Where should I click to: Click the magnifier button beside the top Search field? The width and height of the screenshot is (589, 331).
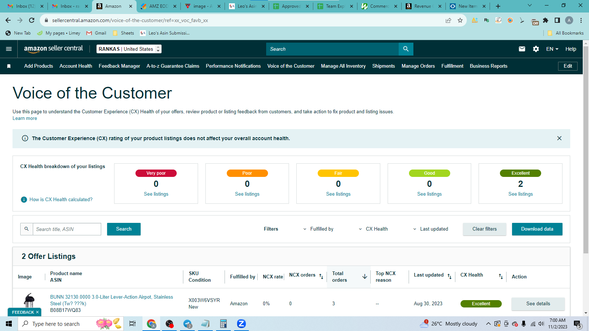[406, 49]
